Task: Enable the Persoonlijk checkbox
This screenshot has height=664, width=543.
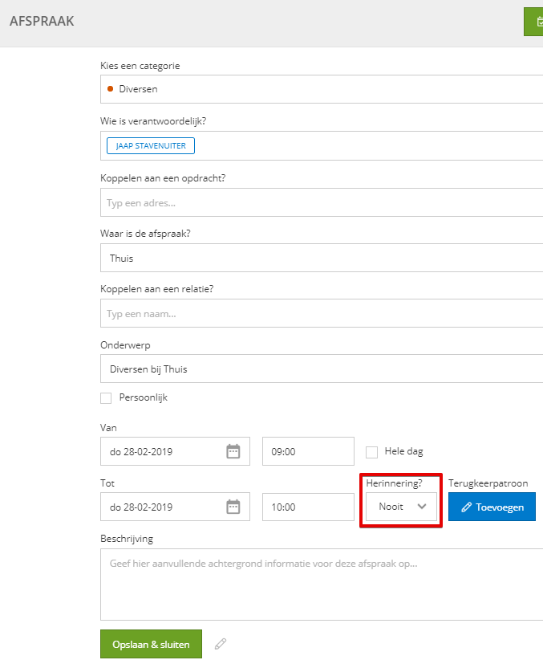Action: (106, 398)
